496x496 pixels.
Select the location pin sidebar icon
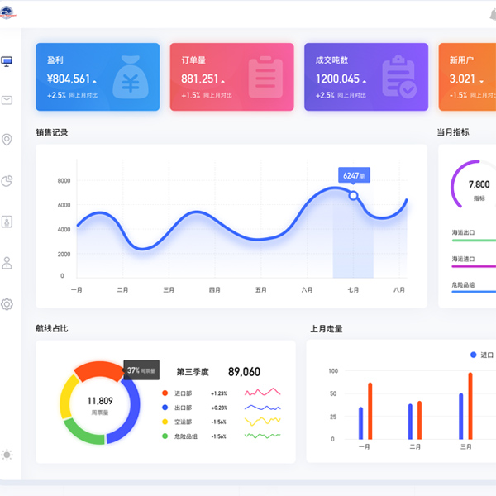coord(7,140)
